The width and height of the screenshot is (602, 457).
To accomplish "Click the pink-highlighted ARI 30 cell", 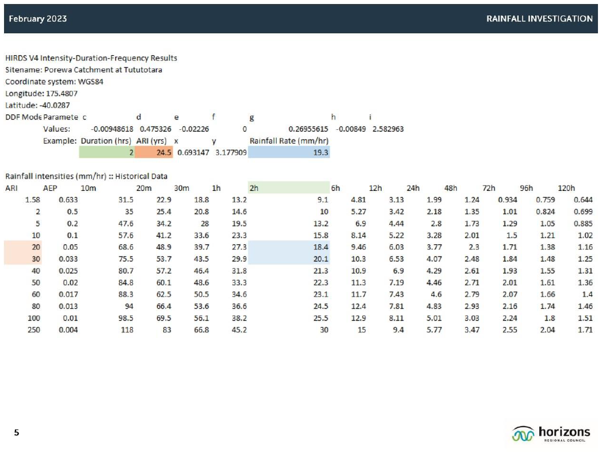I will tap(22, 259).
